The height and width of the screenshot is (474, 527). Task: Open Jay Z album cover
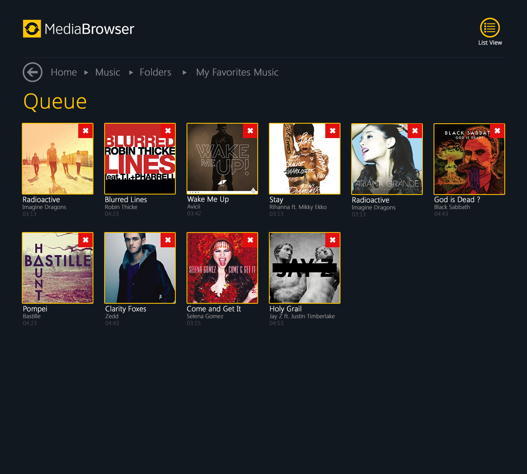point(305,268)
